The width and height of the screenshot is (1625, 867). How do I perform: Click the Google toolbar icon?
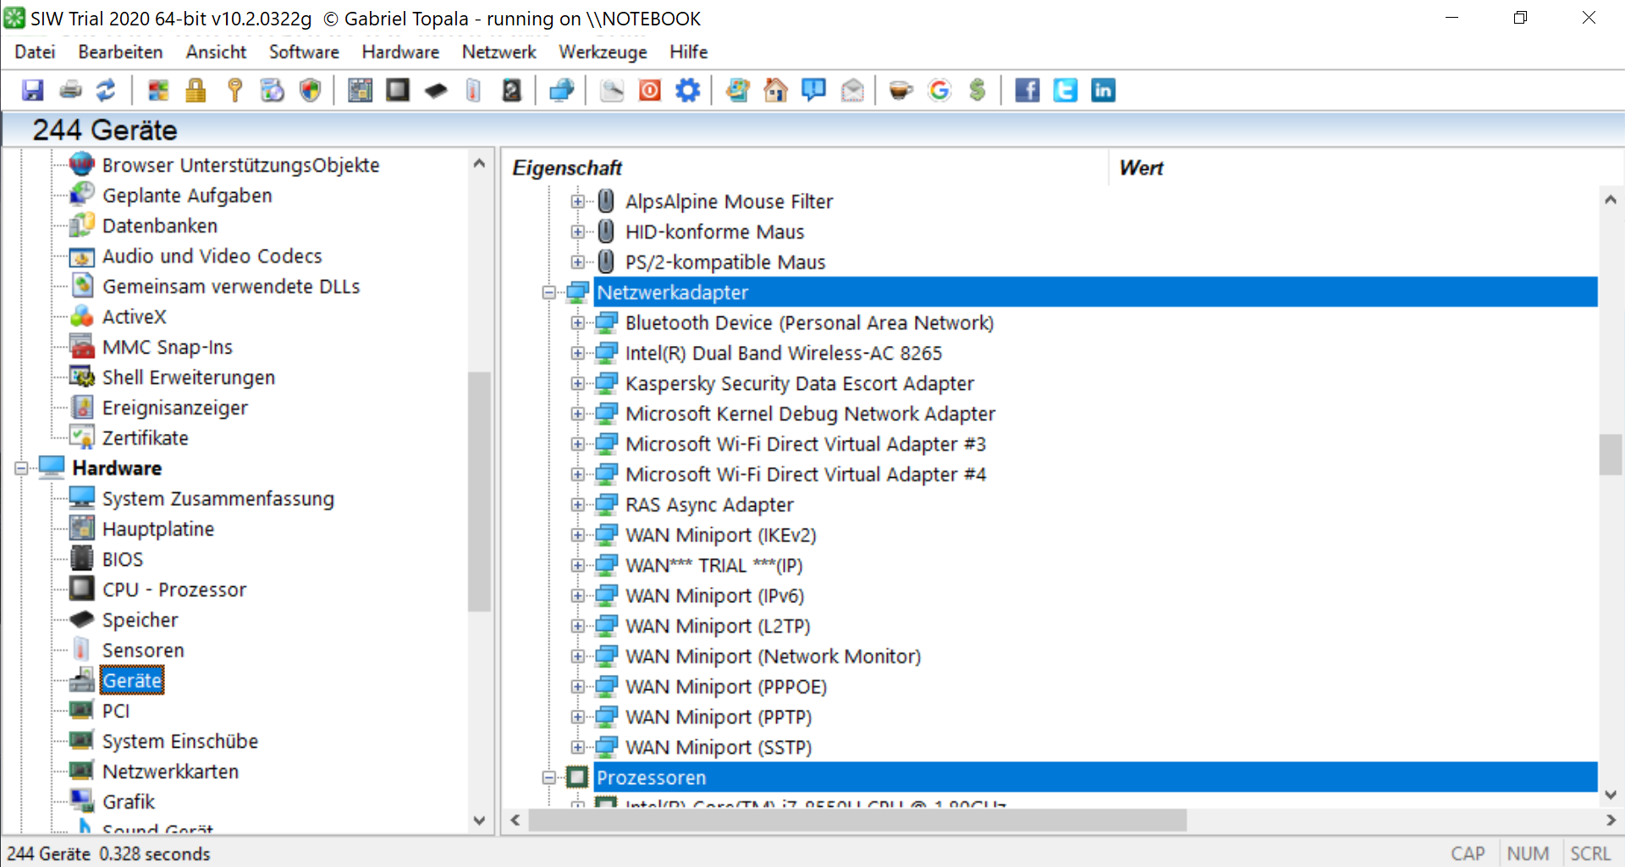(x=939, y=91)
